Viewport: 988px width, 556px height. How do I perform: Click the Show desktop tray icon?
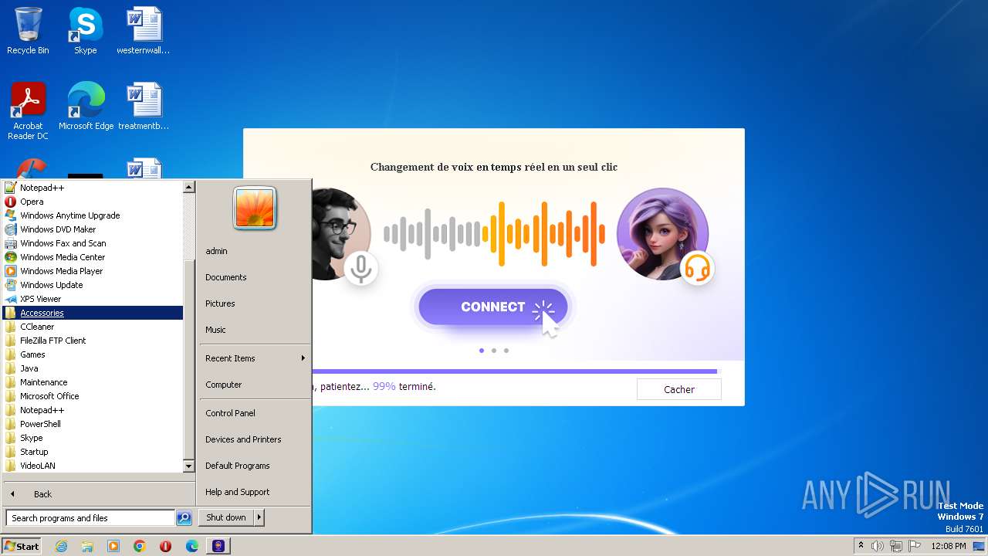pyautogui.click(x=980, y=546)
